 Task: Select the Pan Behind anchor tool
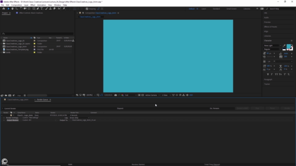[29, 9]
